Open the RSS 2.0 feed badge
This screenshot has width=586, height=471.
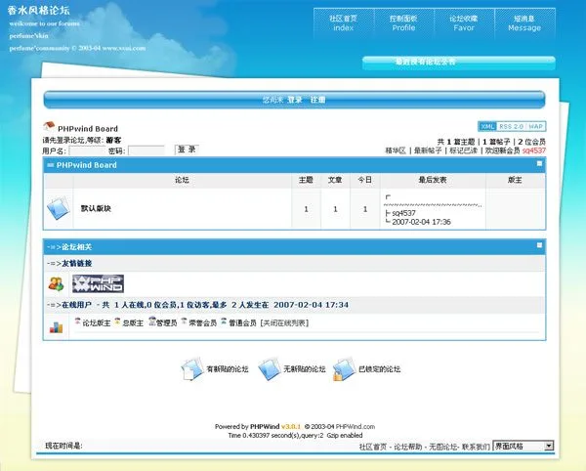tap(511, 126)
